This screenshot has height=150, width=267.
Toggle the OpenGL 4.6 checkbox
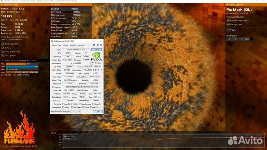tap(91, 107)
